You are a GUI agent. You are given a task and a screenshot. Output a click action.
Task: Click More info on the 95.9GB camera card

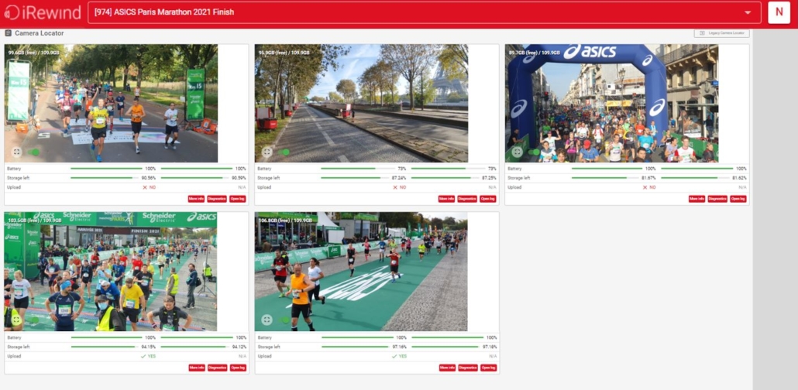447,199
